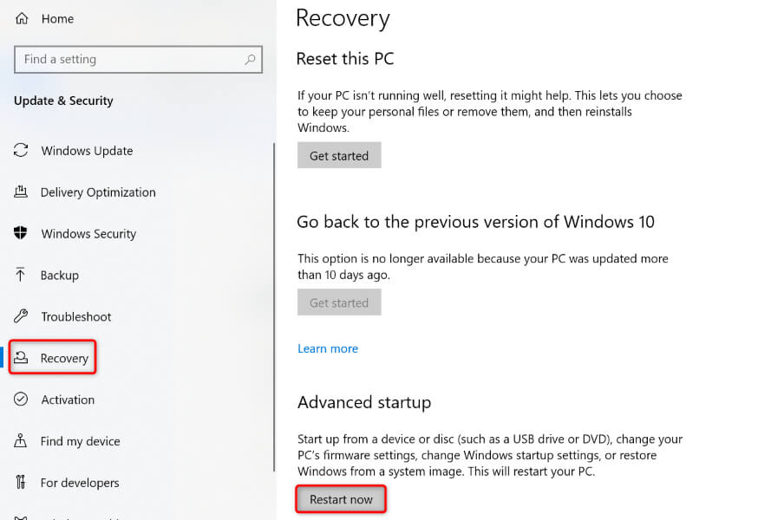Click the Windows Security shield icon
The width and height of the screenshot is (758, 520).
[x=22, y=234]
